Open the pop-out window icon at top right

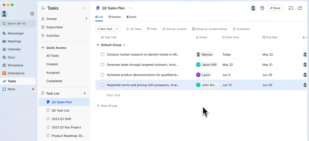click(300, 8)
